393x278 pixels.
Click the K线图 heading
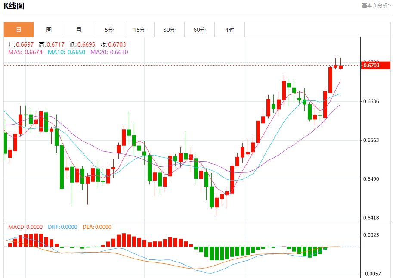coord(14,6)
